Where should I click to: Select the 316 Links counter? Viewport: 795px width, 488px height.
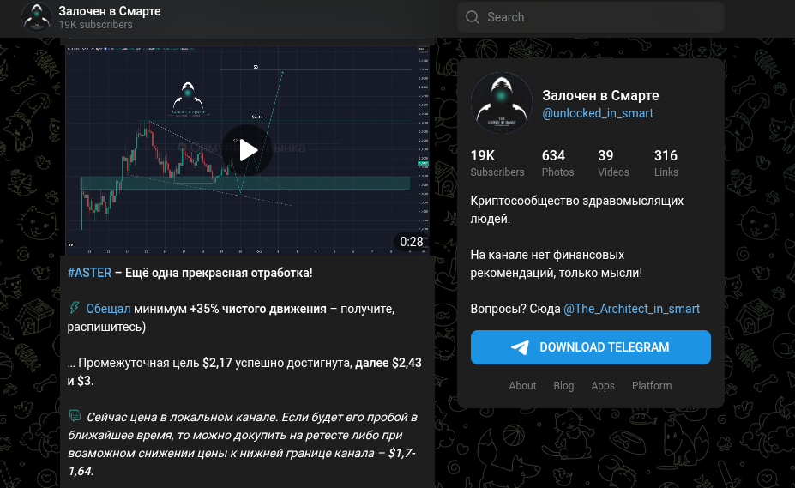(x=666, y=163)
